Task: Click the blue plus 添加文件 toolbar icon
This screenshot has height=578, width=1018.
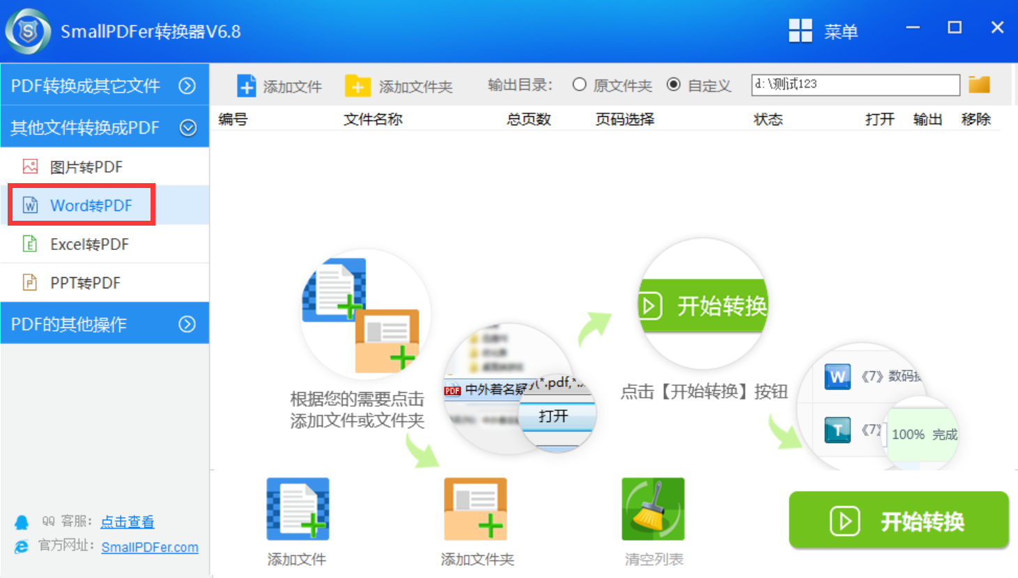Action: point(246,86)
